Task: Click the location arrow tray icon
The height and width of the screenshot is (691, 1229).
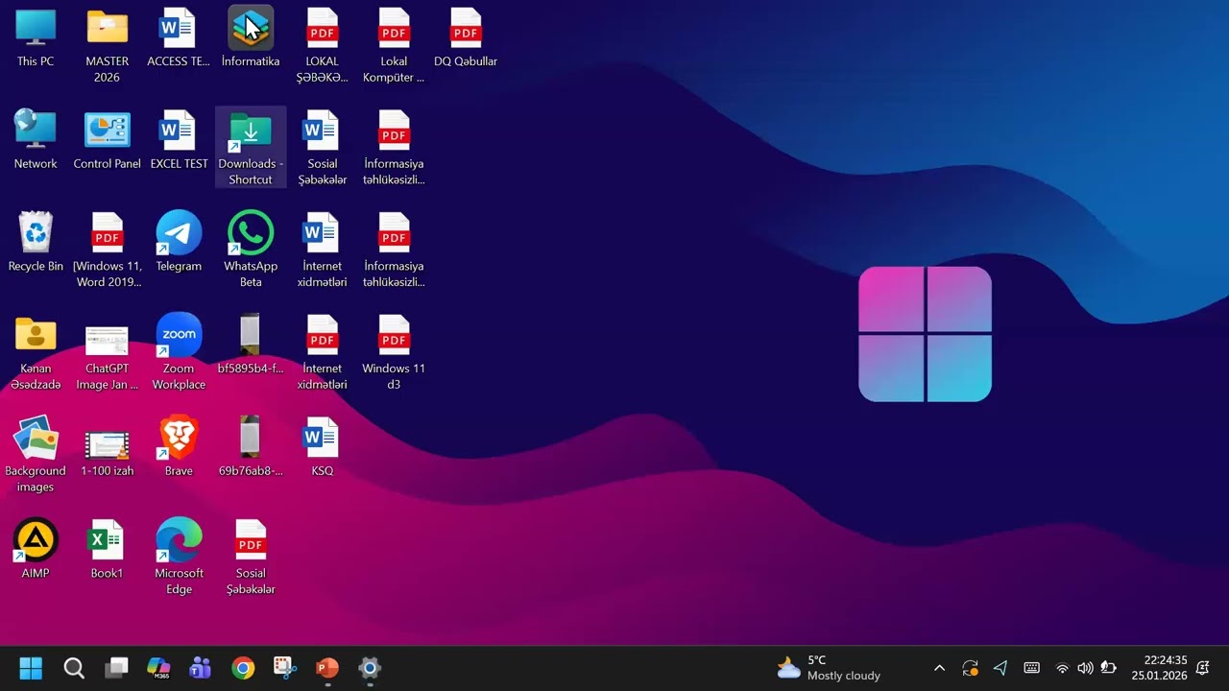Action: 1000,668
